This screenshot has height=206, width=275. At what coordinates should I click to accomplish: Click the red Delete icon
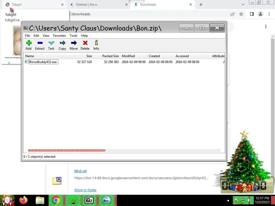pyautogui.click(x=85, y=45)
